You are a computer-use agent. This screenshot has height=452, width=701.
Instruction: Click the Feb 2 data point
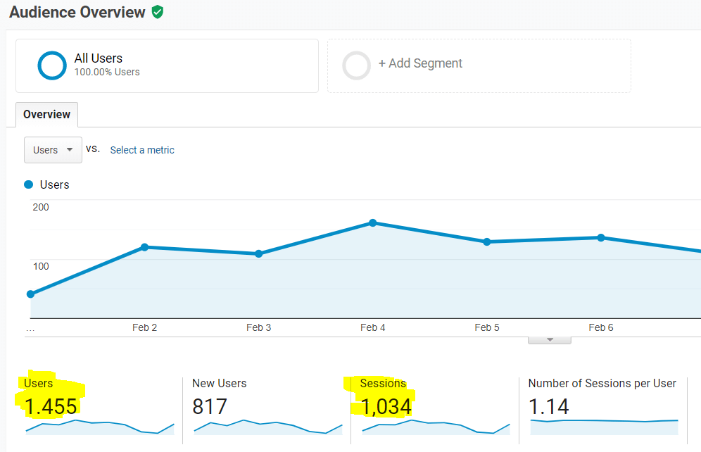pyautogui.click(x=144, y=247)
